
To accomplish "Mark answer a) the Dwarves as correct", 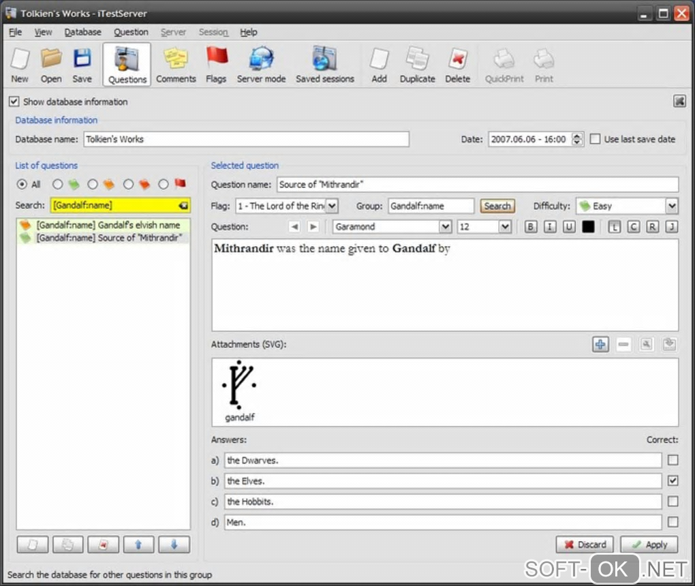I will point(673,460).
